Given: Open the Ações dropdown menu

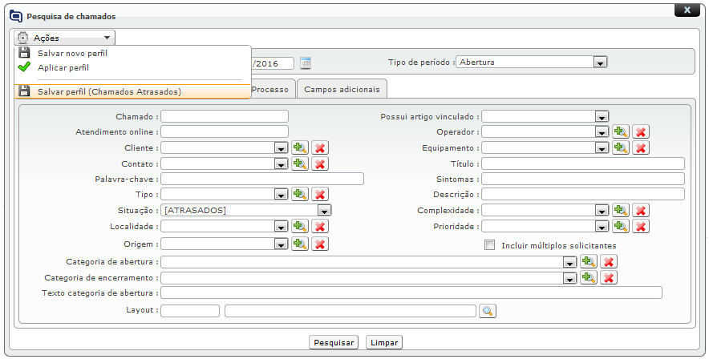Looking at the screenshot, I should click(x=64, y=38).
